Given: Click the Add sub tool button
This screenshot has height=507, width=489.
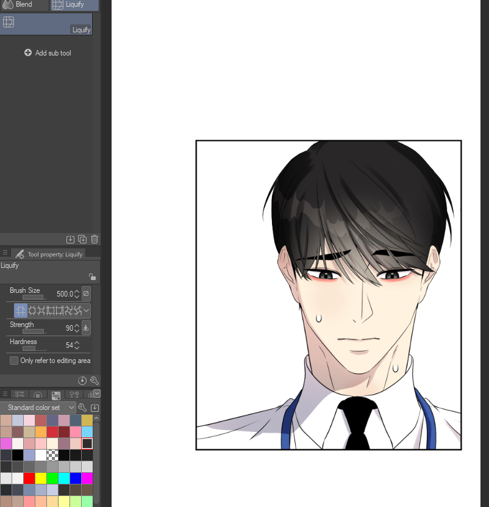Looking at the screenshot, I should click(48, 52).
